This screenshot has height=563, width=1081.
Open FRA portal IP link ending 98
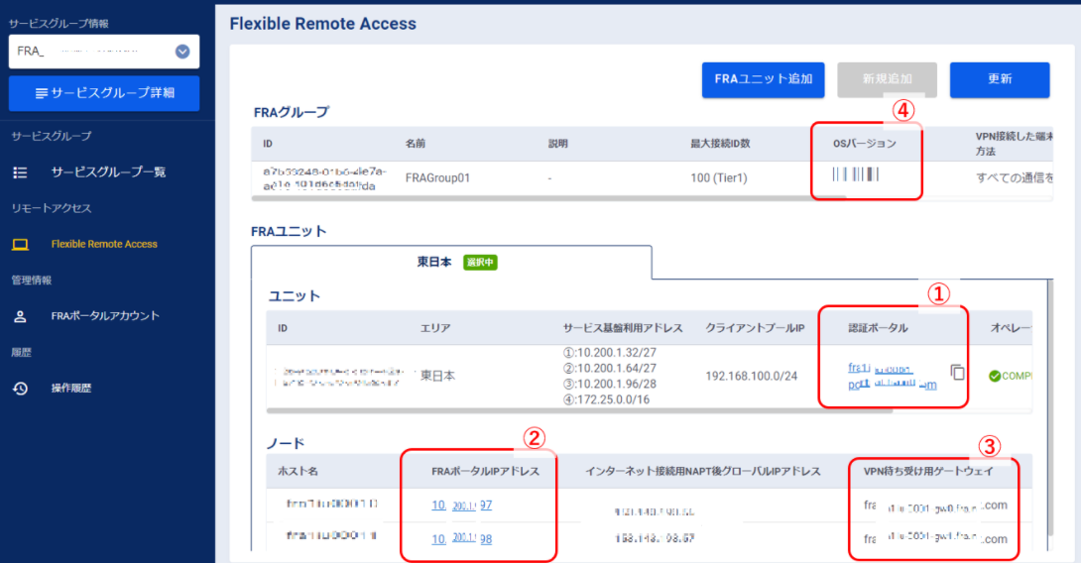[x=462, y=539]
